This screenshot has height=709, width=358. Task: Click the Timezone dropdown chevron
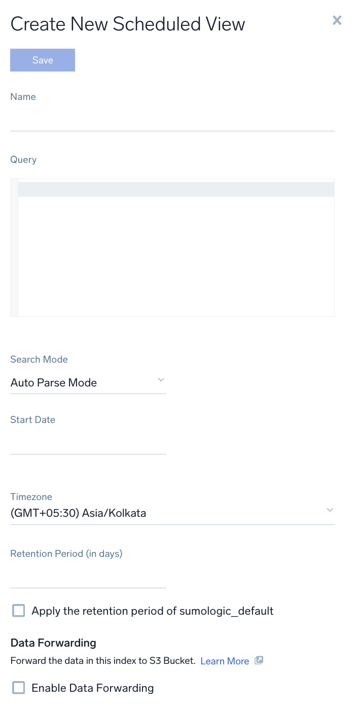330,510
